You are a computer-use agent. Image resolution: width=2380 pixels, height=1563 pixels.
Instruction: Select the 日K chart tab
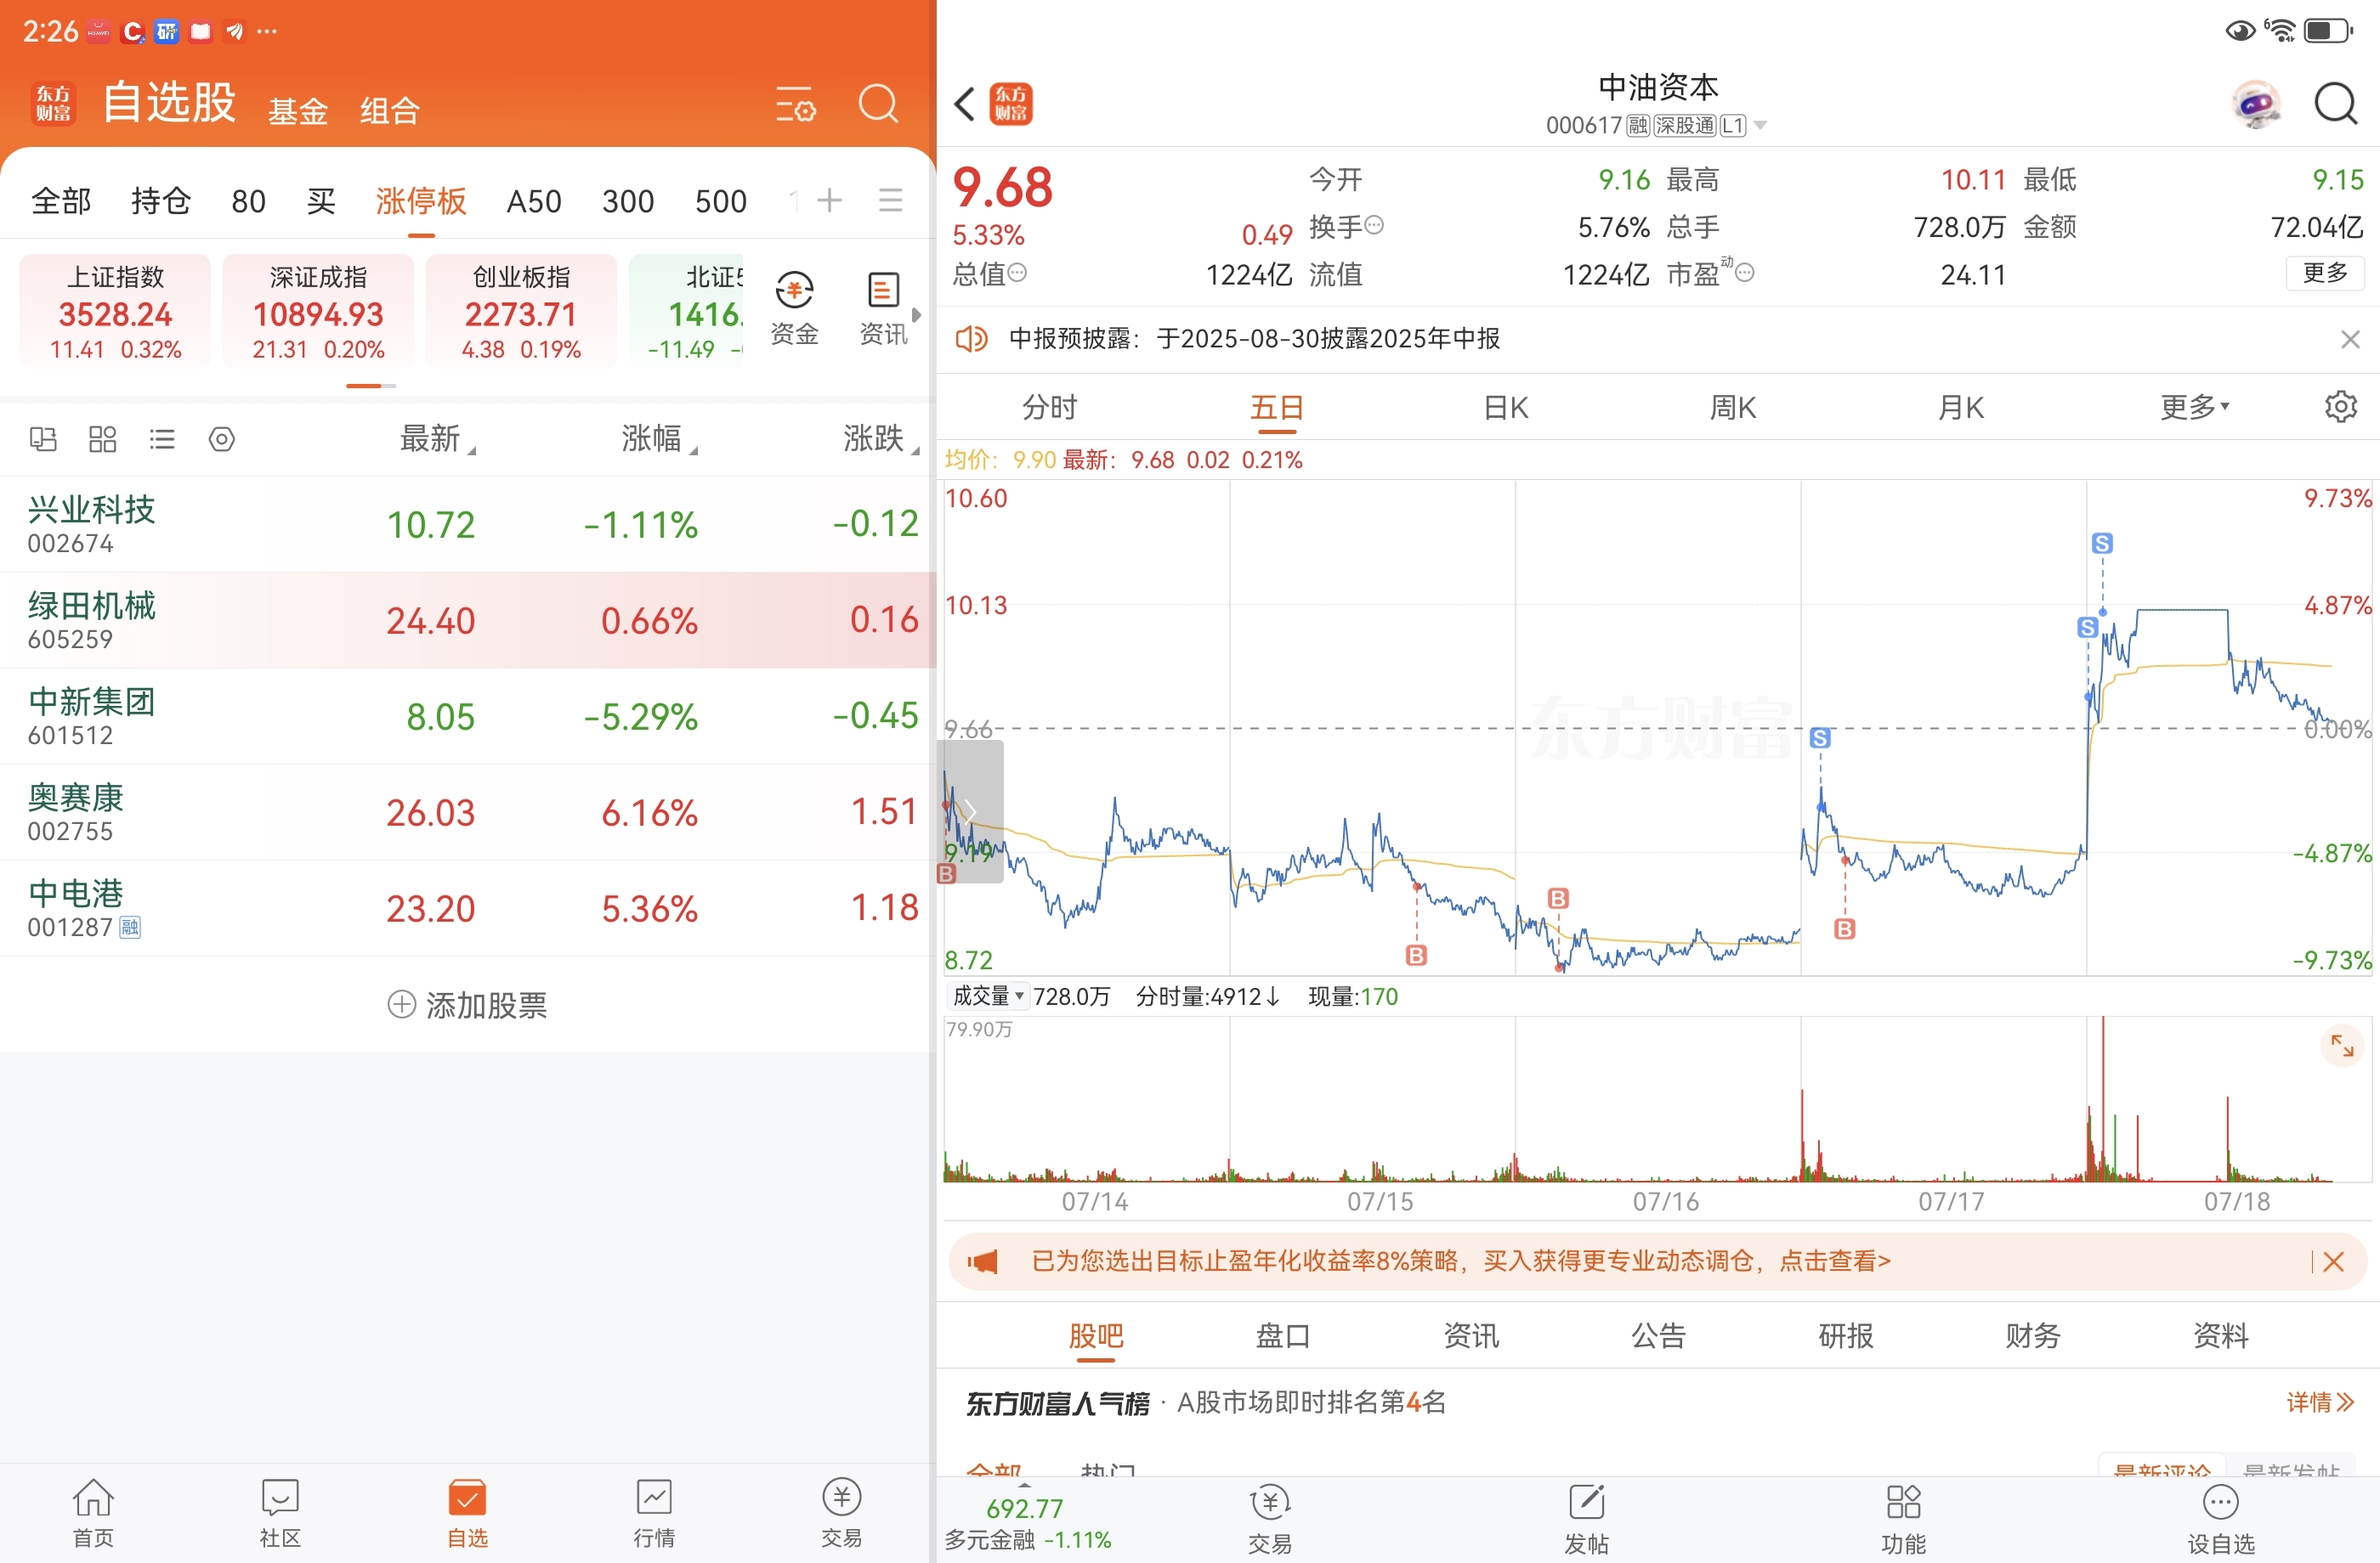(1505, 407)
